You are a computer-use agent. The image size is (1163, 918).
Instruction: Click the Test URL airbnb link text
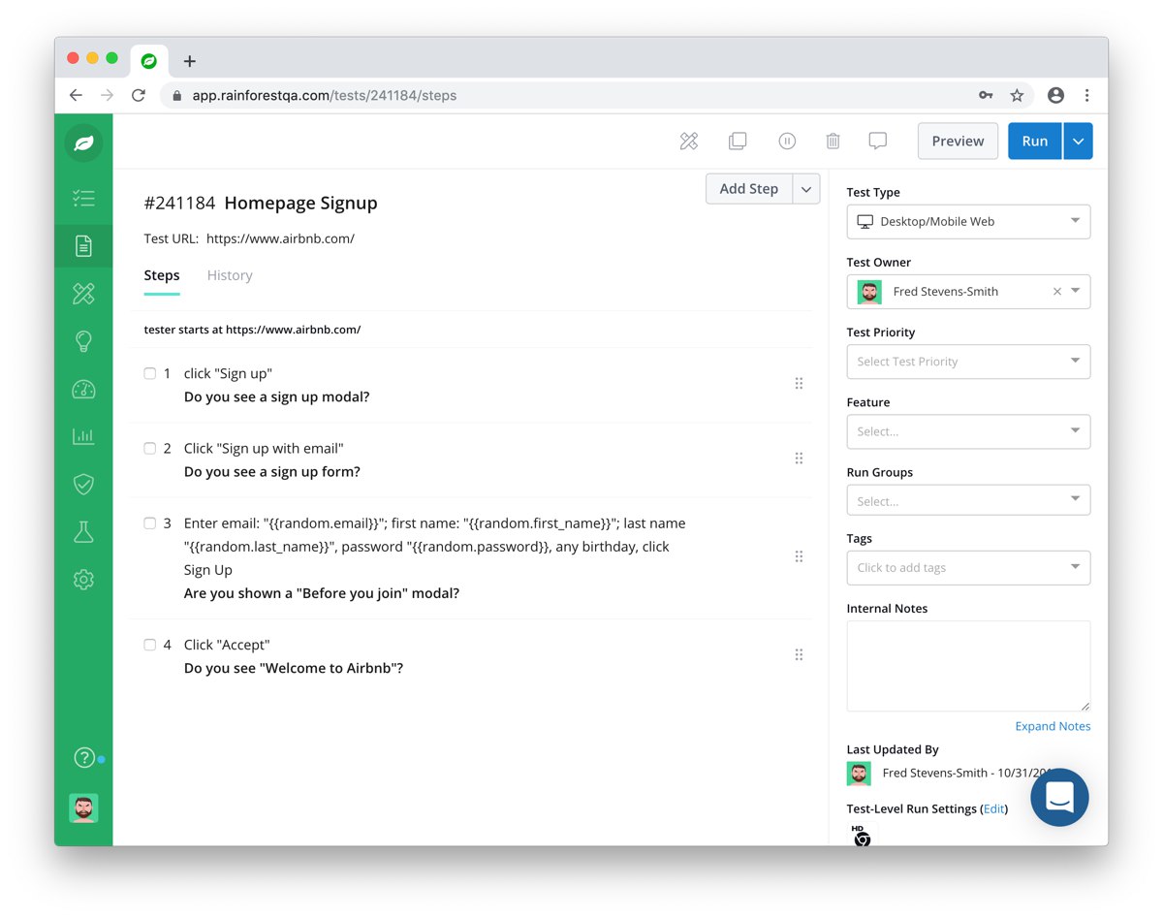pos(280,239)
